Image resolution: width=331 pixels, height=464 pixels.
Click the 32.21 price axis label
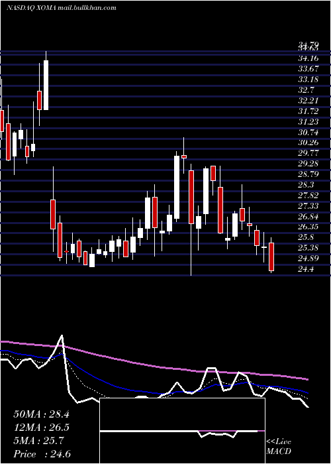tap(308, 100)
